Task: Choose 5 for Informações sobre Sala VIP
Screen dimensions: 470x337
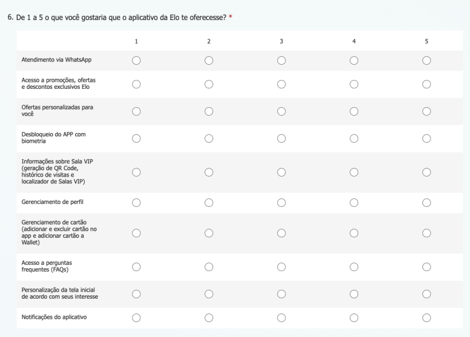Action: (x=426, y=172)
